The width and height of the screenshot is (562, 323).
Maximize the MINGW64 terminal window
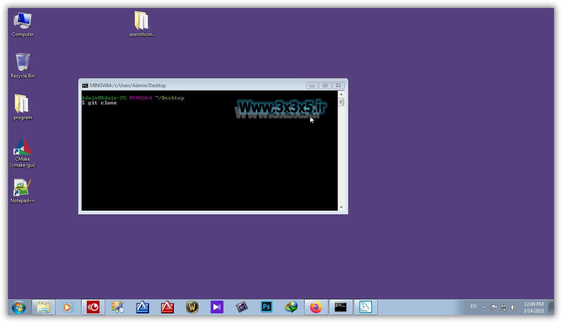click(x=325, y=85)
